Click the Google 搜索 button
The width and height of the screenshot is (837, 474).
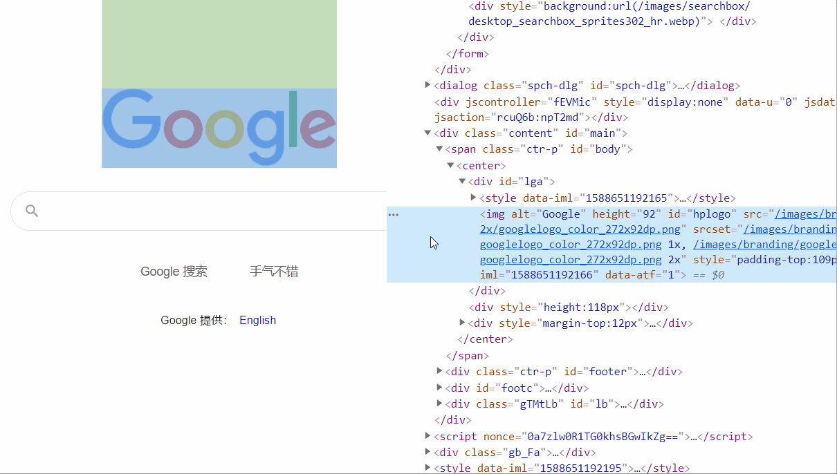174,272
